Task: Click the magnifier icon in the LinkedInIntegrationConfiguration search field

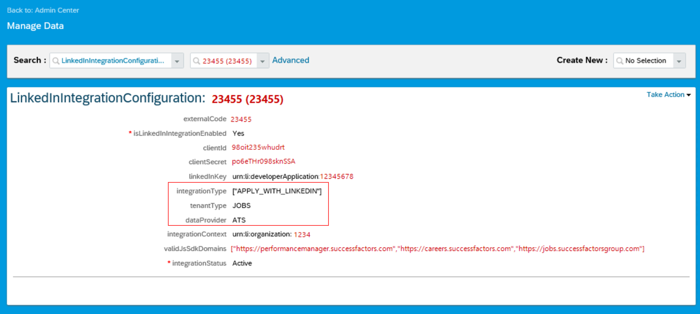Action: tap(56, 61)
